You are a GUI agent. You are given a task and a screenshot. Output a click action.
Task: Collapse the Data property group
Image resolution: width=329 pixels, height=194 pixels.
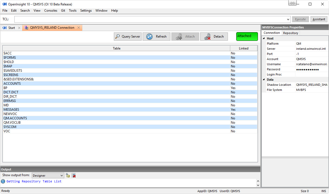(264, 80)
